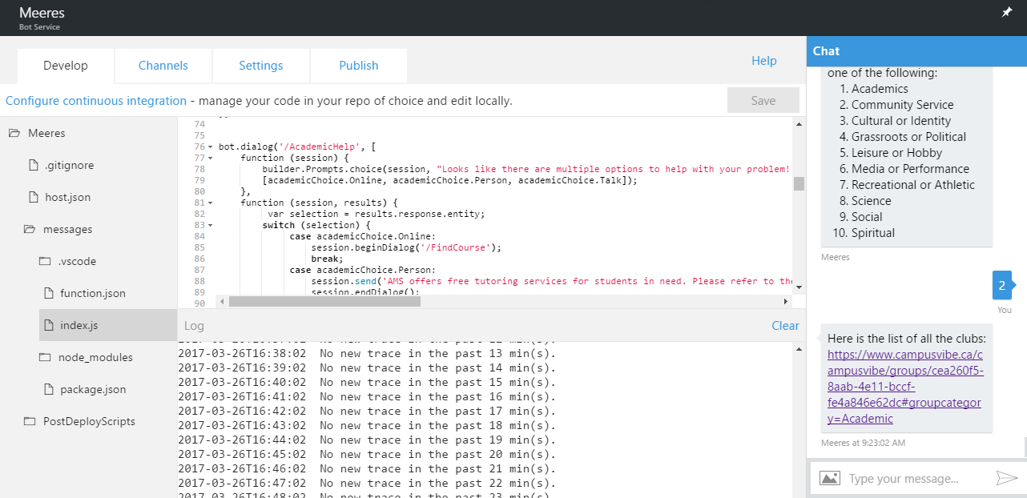Switch to the Channels tab
Screen dimensions: 1027x498
tap(163, 66)
